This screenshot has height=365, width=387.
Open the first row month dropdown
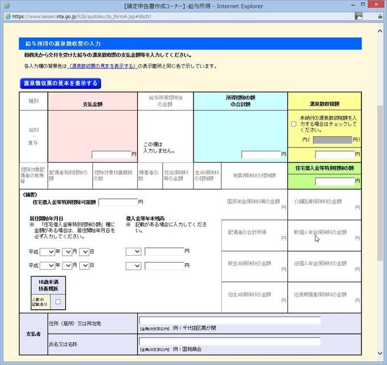point(67,252)
